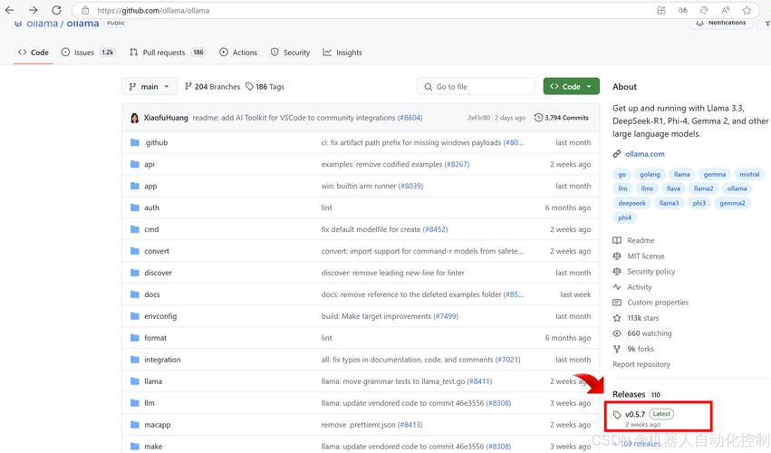Open the envconfig folder
Viewport: 771px width, 453px height.
pyautogui.click(x=160, y=316)
